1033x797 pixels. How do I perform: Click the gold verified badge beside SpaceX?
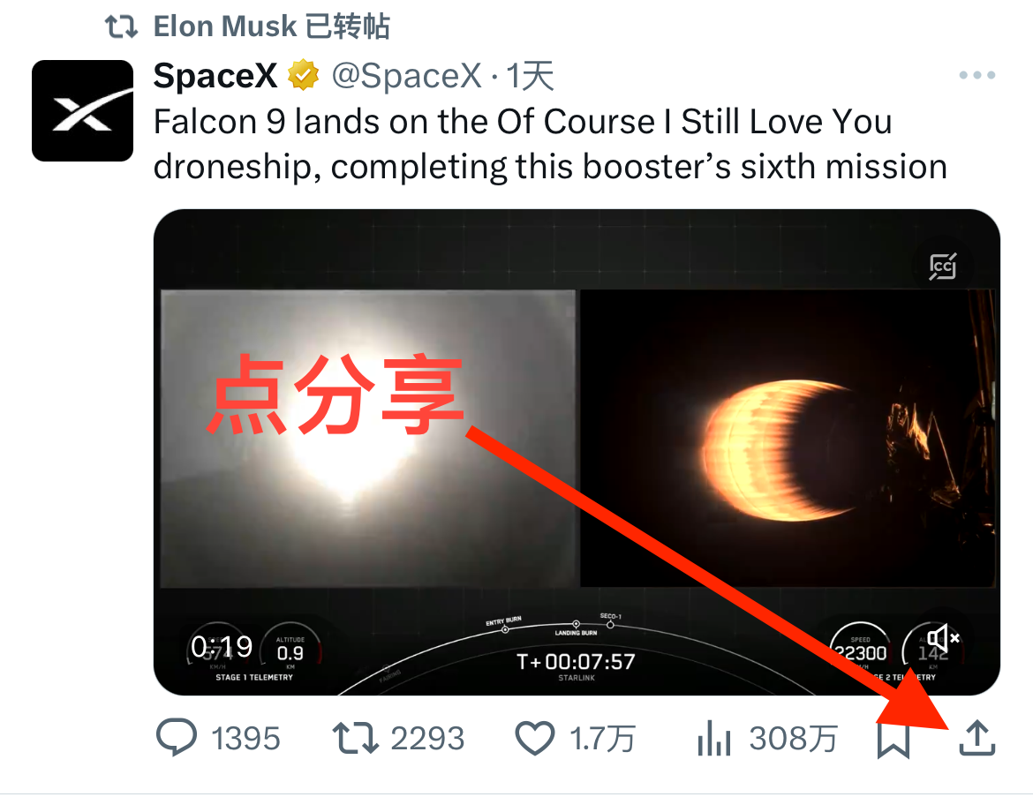pos(304,77)
